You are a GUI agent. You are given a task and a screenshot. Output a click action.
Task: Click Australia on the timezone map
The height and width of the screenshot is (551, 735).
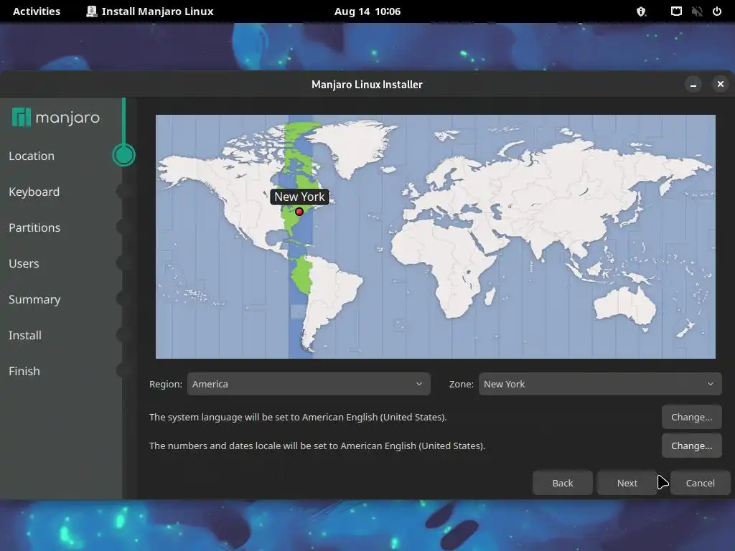pos(625,304)
